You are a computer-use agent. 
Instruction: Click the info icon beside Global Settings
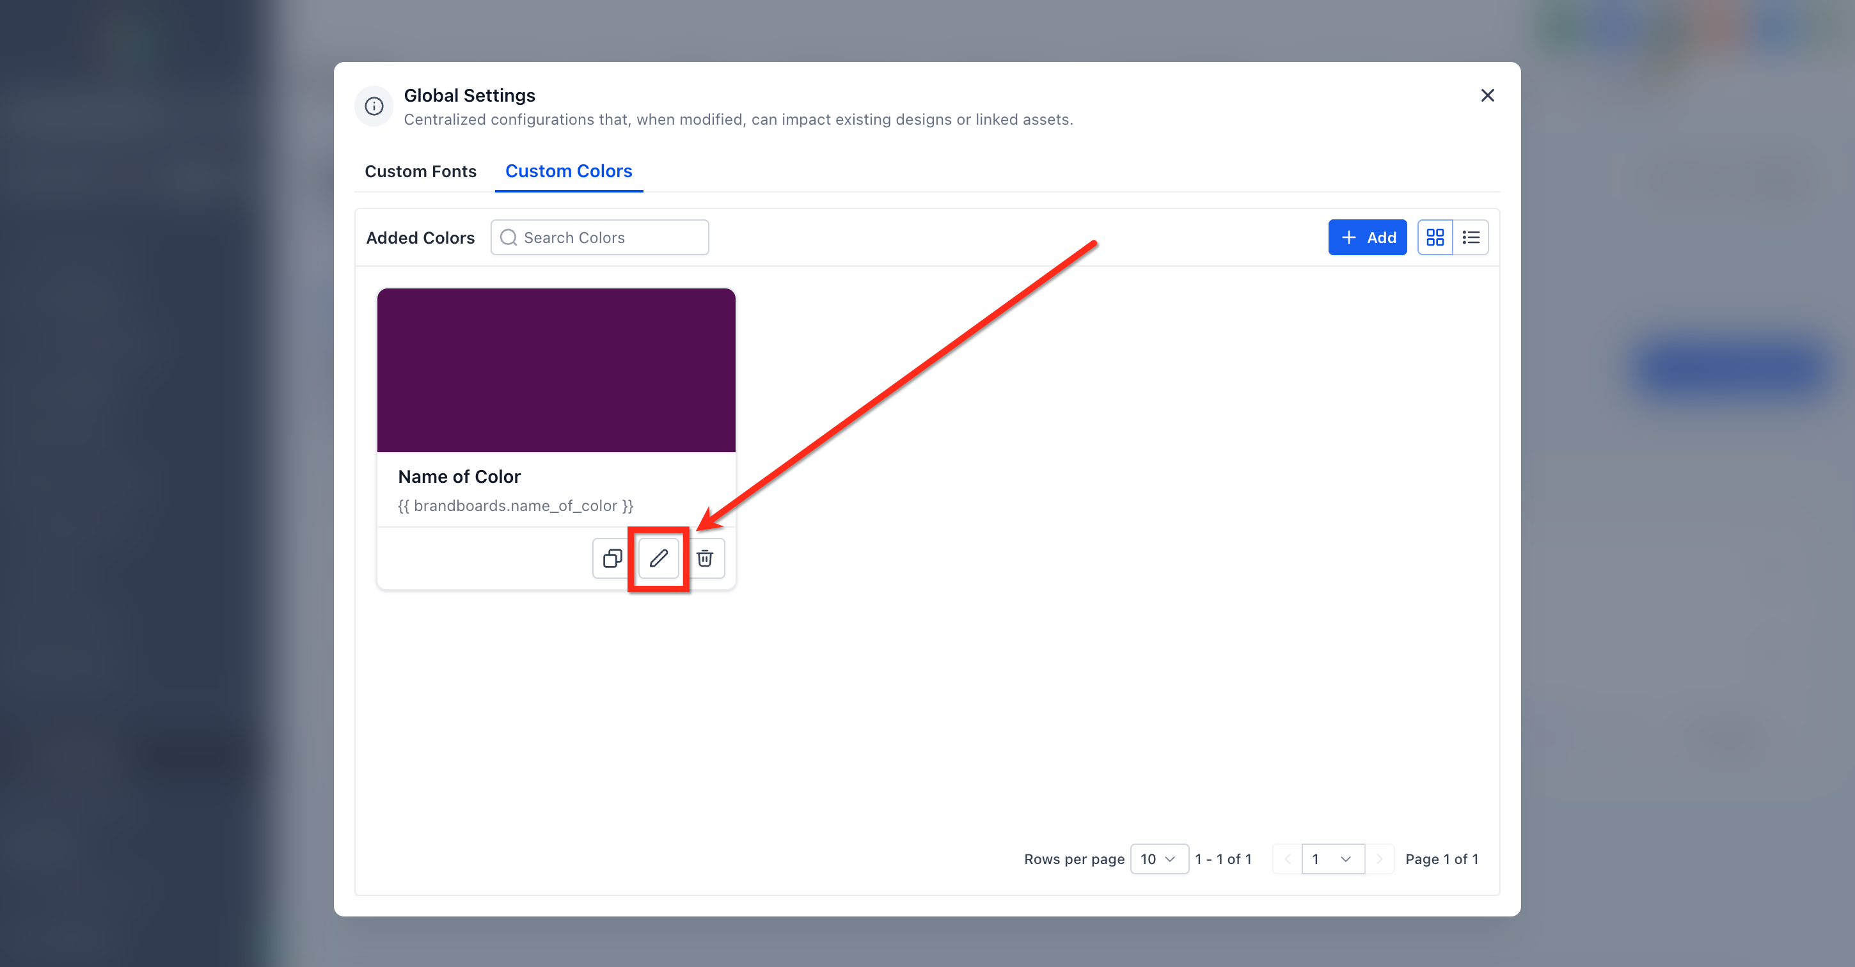[374, 107]
